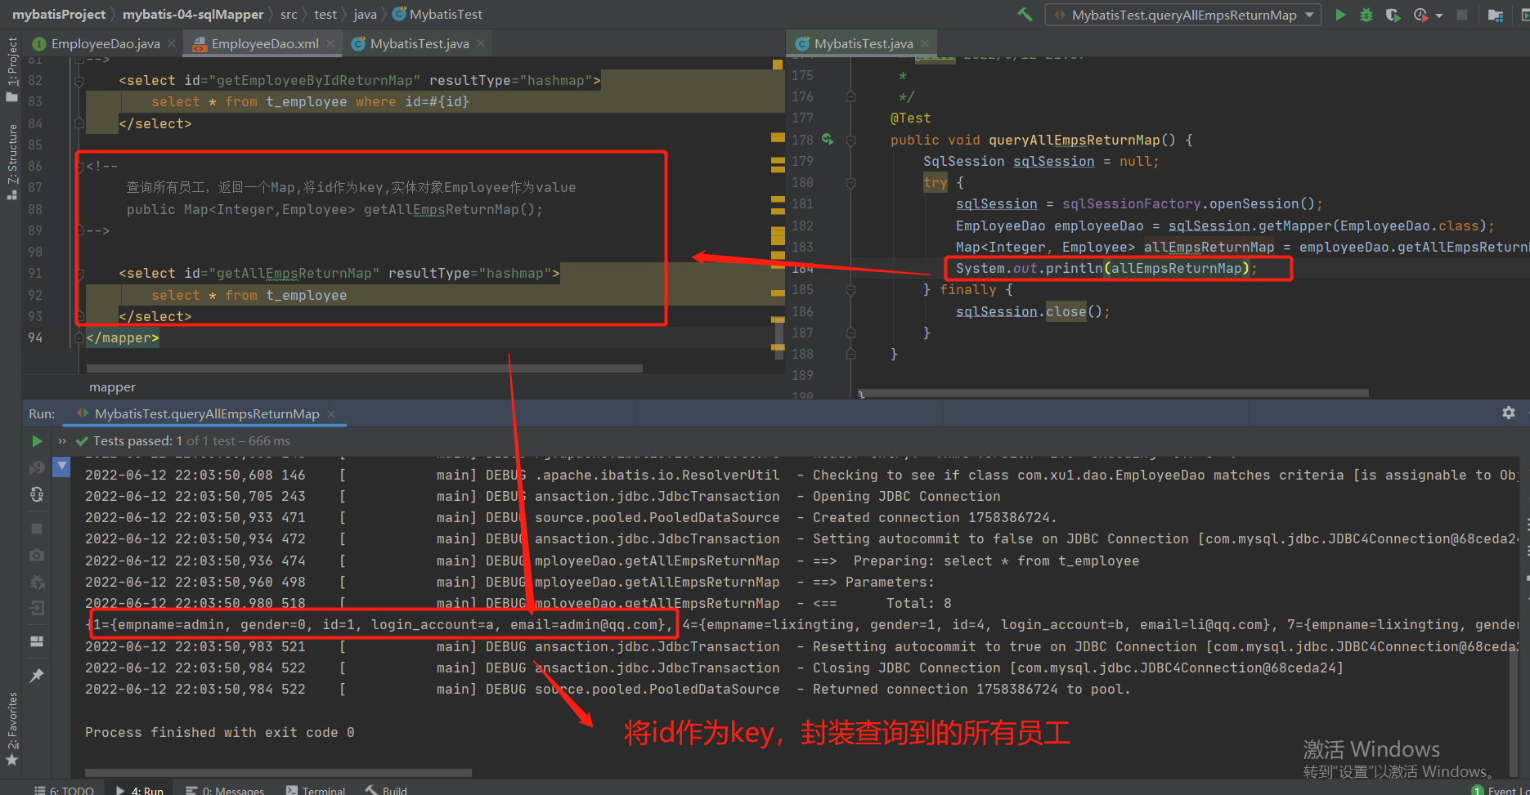Open the Event Log button
Viewport: 1530px width, 795px height.
[1501, 789]
